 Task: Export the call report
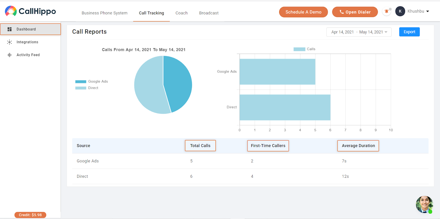[x=409, y=32]
